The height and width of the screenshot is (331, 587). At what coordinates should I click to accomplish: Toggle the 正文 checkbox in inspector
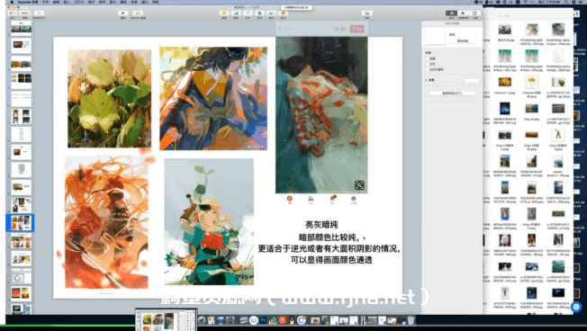428,64
